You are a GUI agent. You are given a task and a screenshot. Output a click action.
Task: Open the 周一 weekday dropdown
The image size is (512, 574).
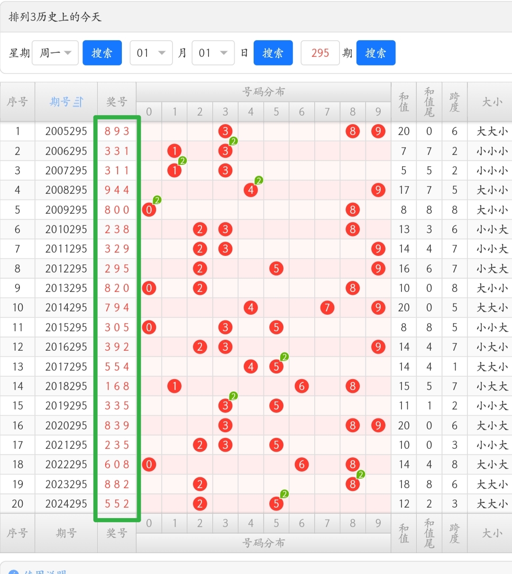(x=55, y=53)
